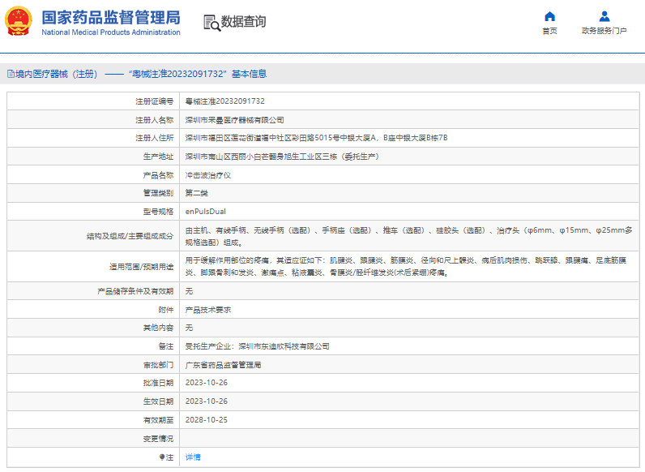The image size is (645, 472).
Task: Click expiry date 2028-10-25
Action: click(x=207, y=420)
